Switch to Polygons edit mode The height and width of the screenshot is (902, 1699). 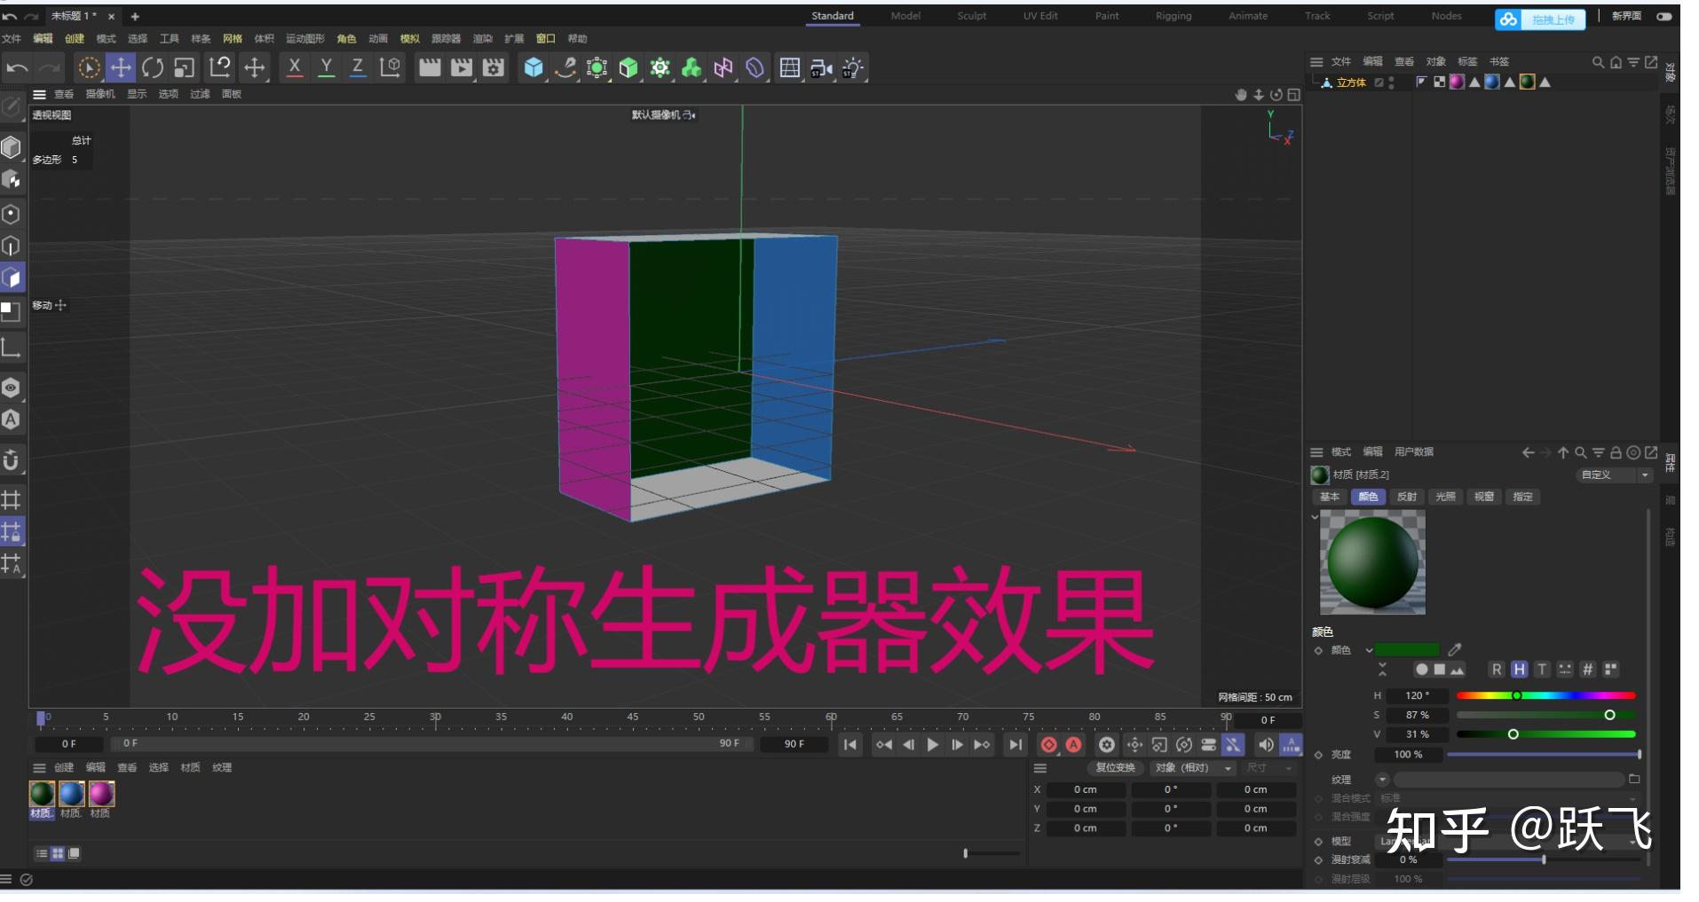(x=12, y=278)
